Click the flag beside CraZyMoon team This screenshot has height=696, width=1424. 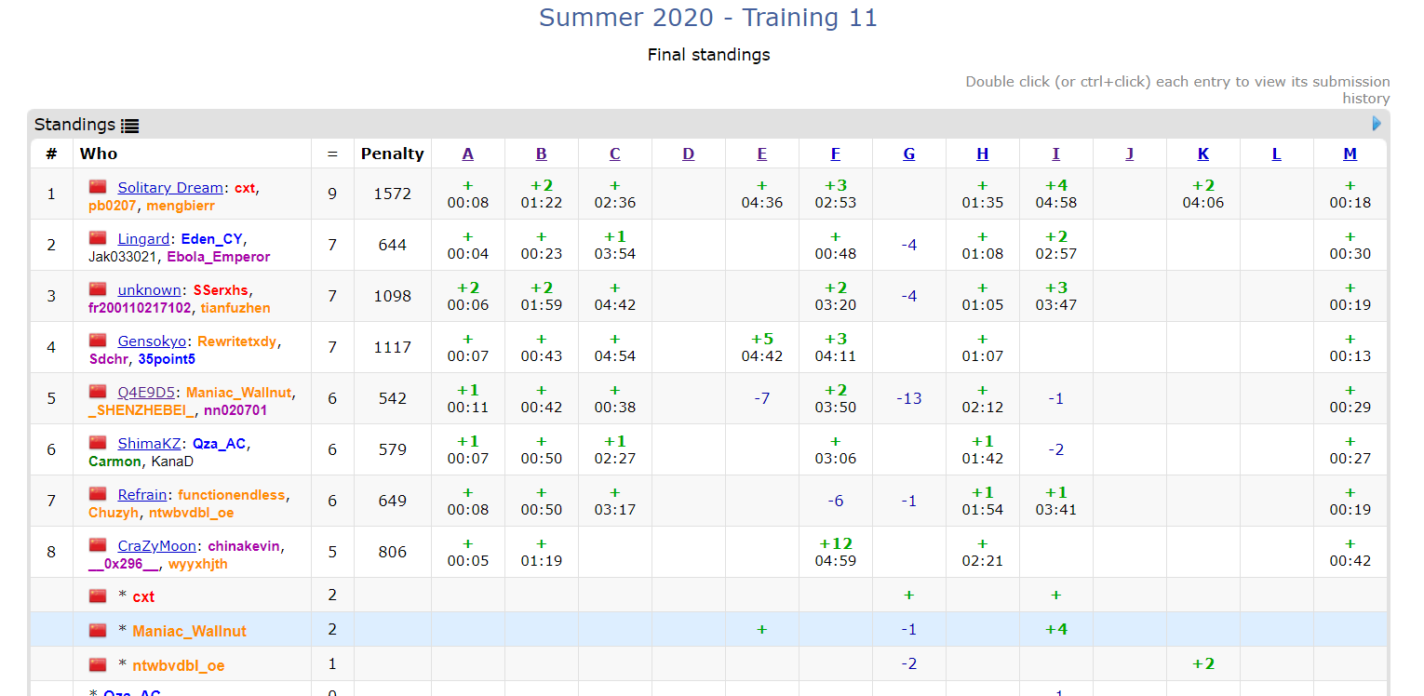click(x=98, y=545)
